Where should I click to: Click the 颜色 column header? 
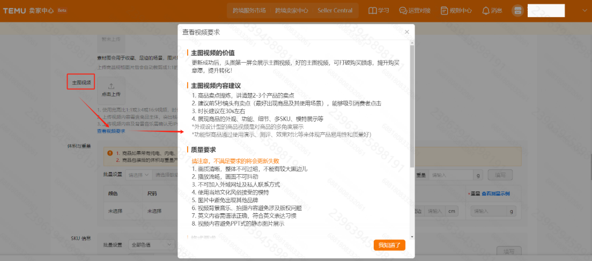[x=113, y=193]
